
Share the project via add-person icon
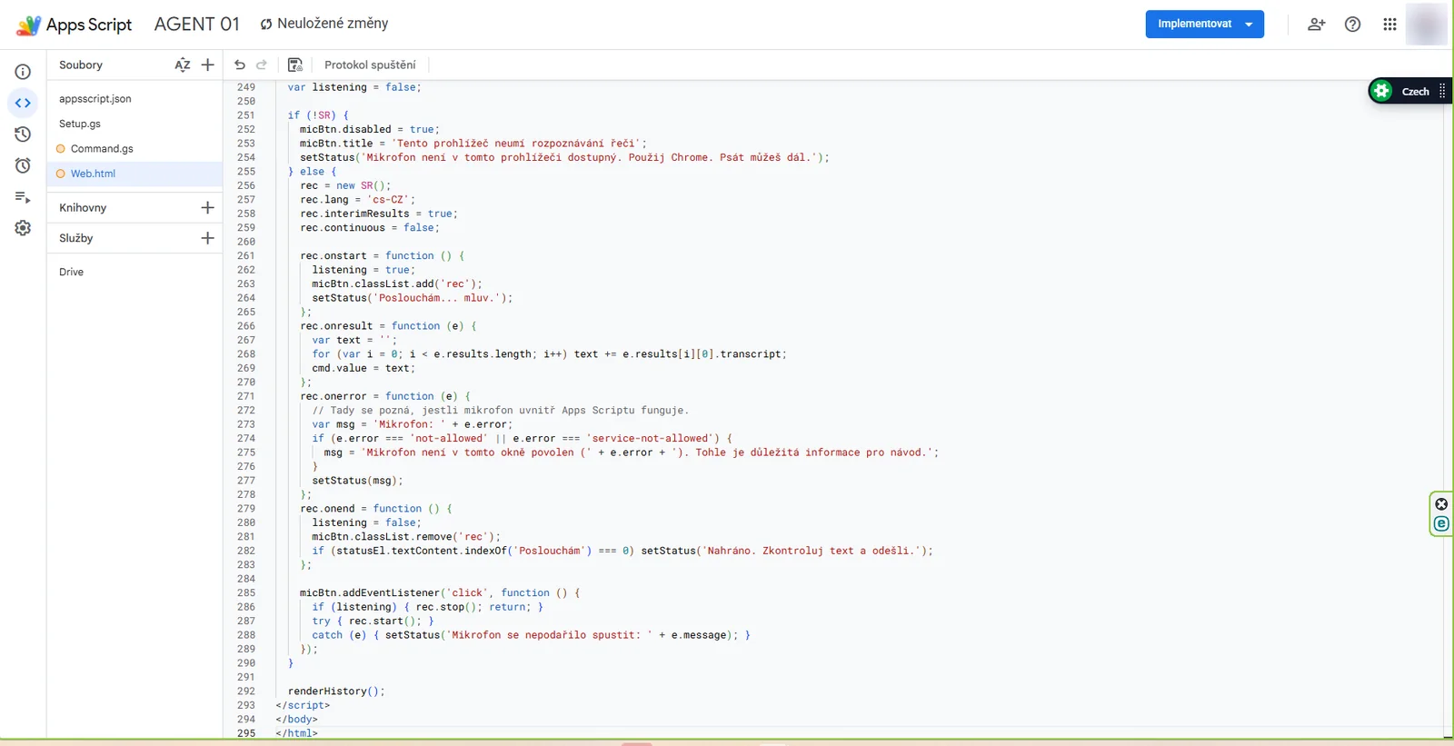[x=1316, y=25]
